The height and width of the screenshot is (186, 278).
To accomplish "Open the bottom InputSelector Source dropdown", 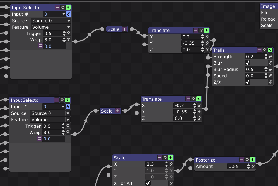I will [x=50, y=113].
